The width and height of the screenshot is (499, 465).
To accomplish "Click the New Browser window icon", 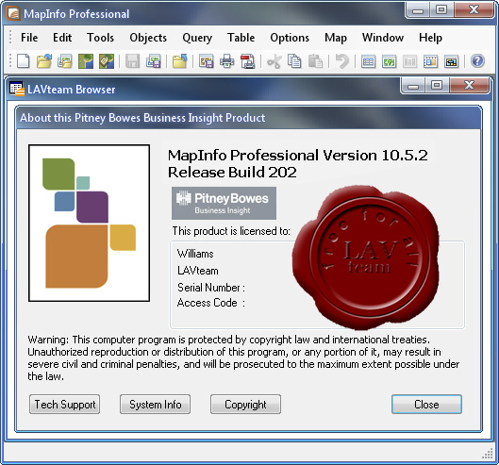I will pos(368,61).
